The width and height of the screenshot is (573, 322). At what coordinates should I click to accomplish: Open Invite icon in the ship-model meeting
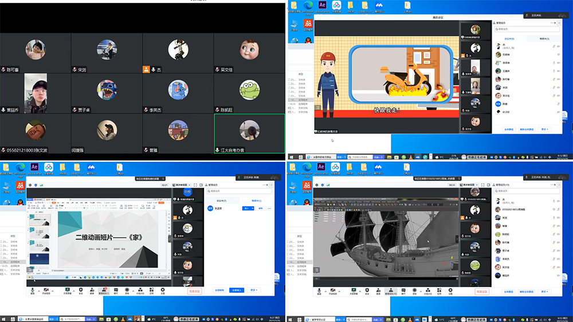[x=378, y=290]
